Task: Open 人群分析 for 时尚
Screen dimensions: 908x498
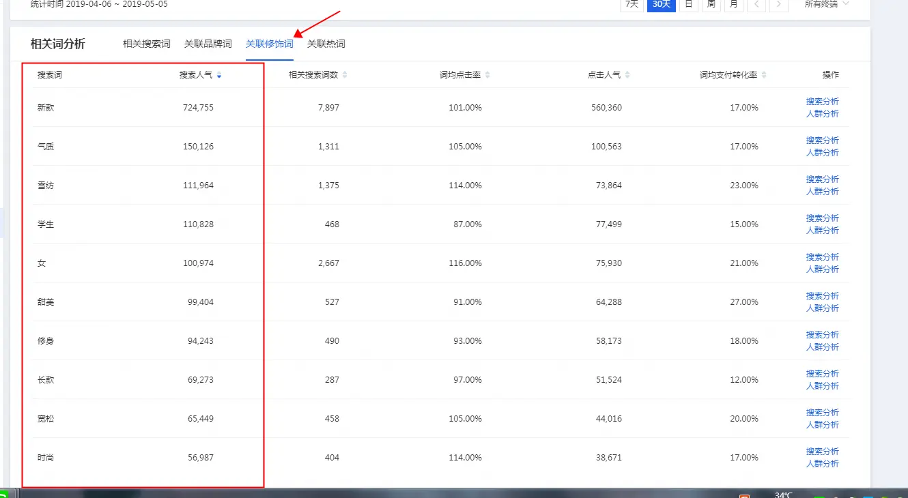Action: [823, 464]
